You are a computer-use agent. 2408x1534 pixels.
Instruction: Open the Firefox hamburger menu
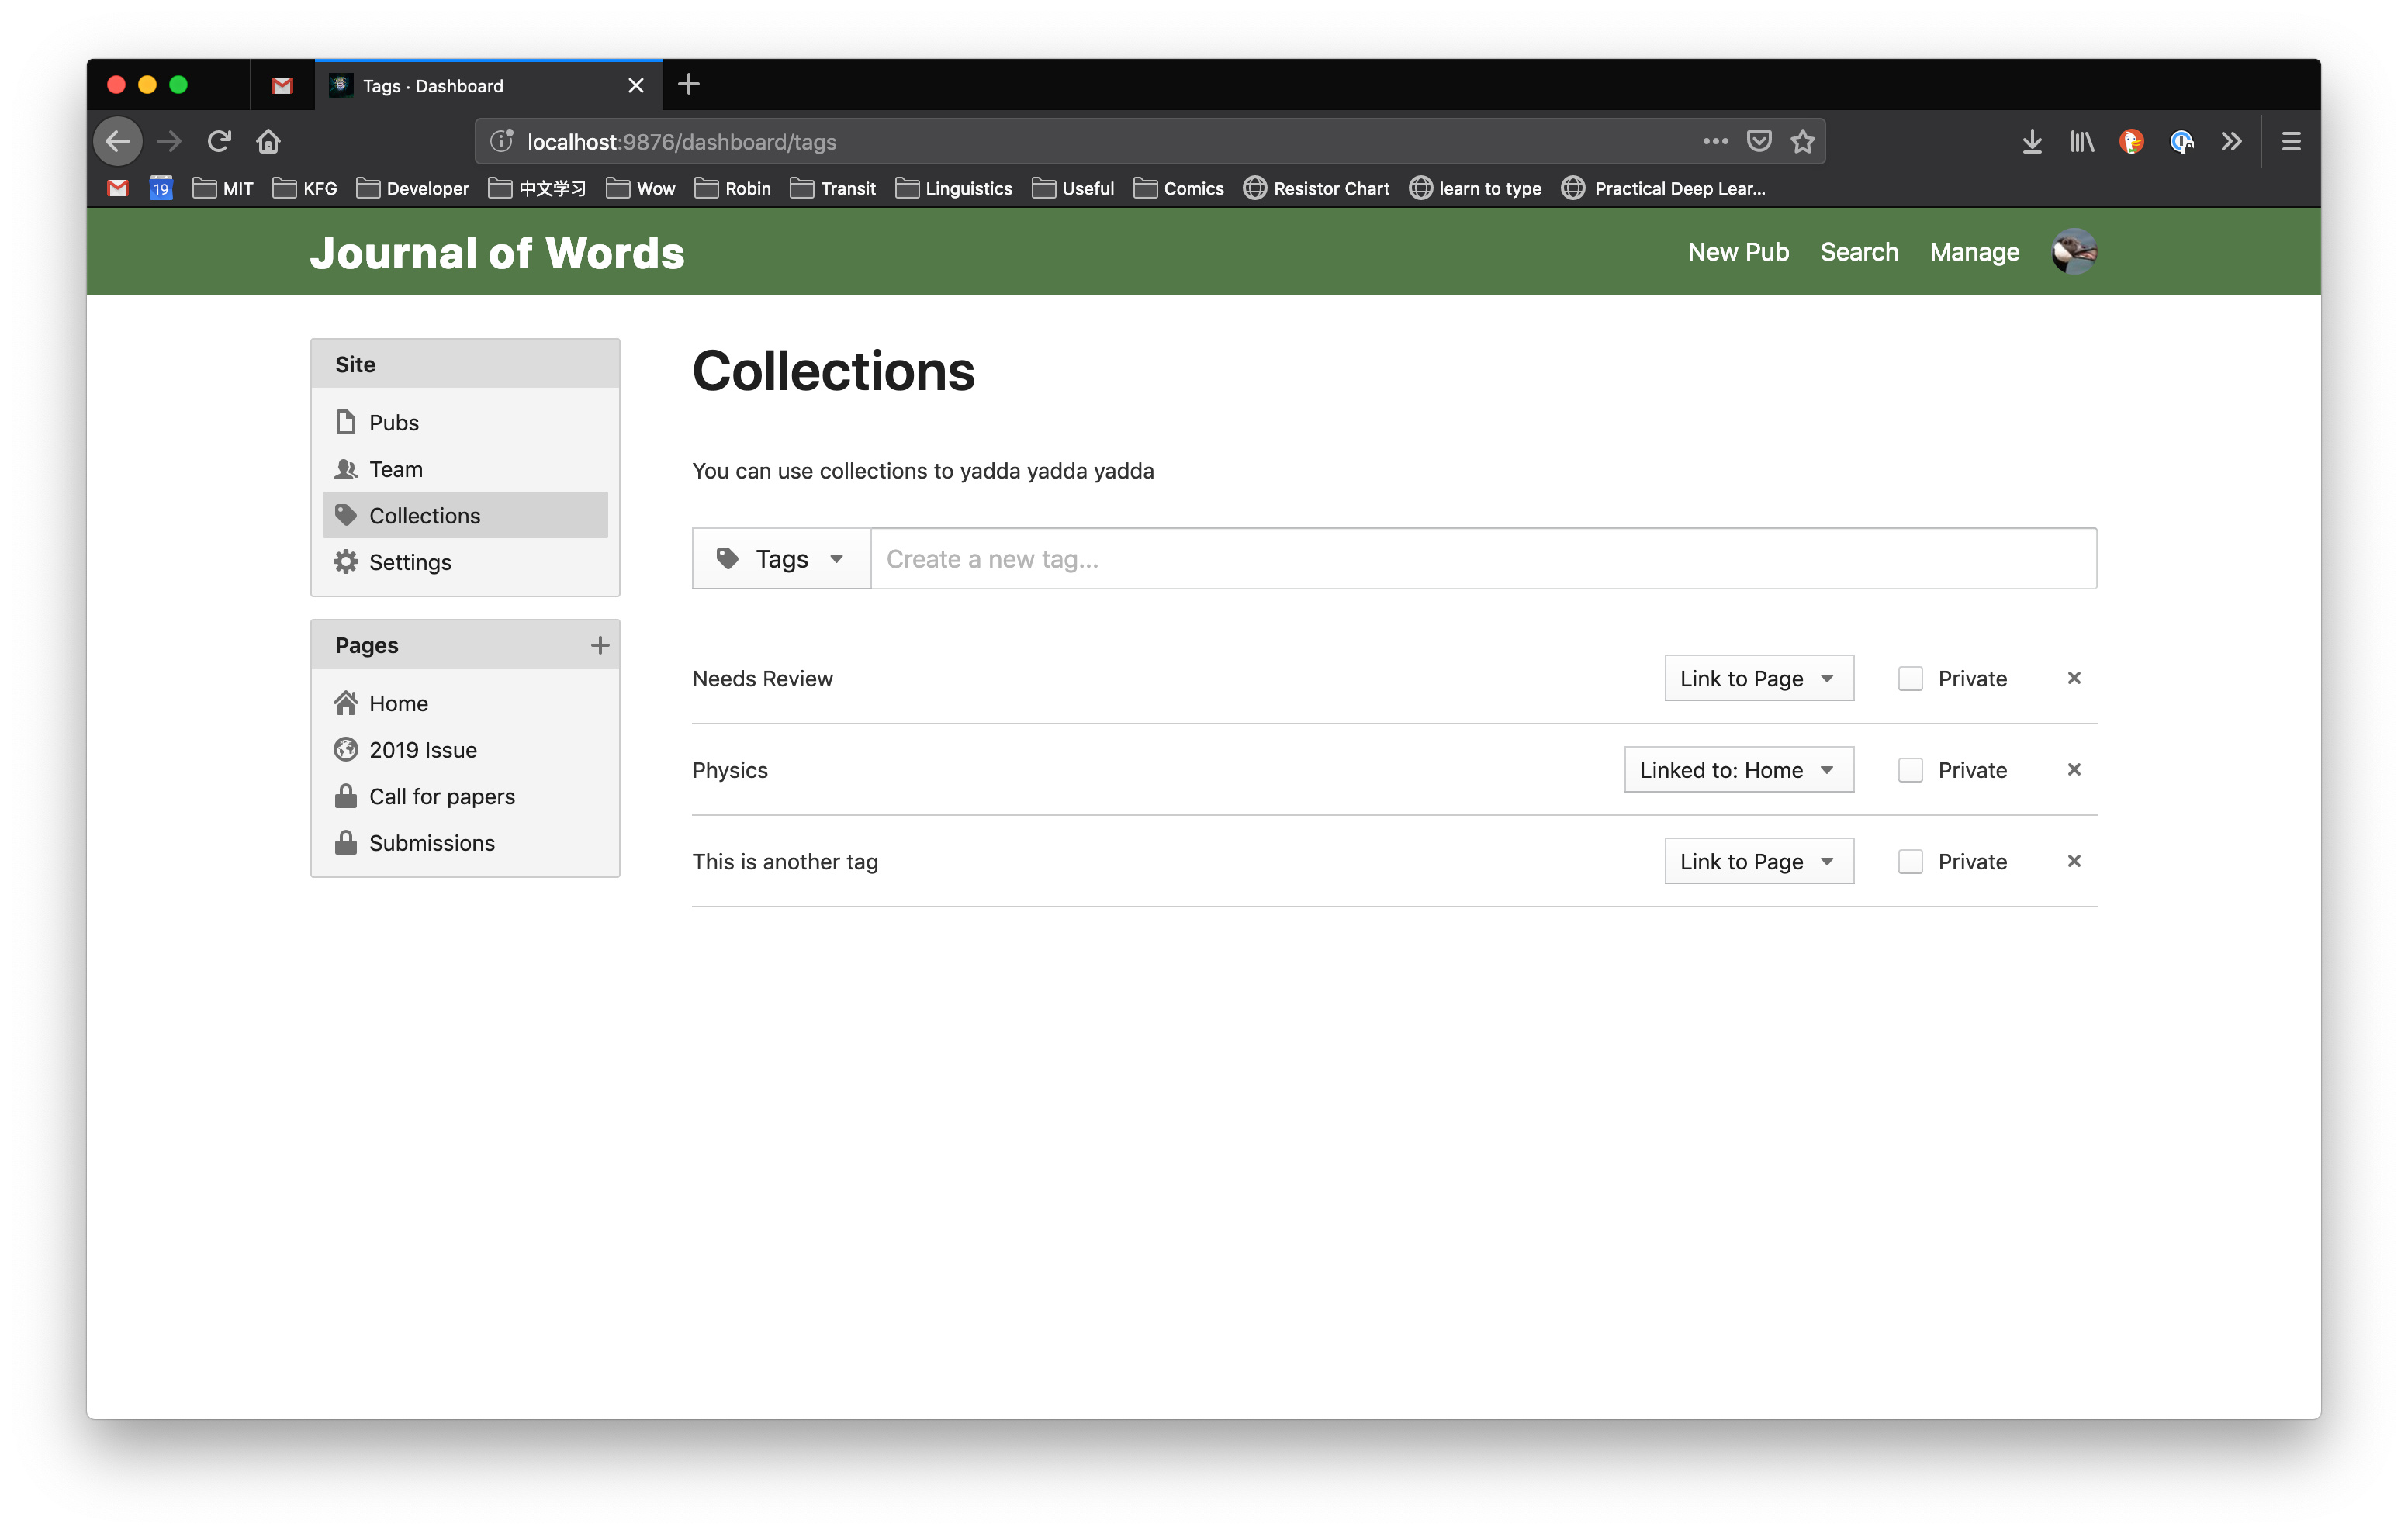(x=2291, y=141)
